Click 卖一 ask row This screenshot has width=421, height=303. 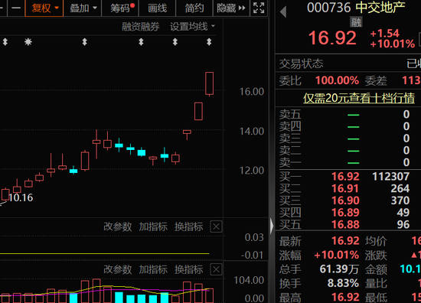click(348, 163)
